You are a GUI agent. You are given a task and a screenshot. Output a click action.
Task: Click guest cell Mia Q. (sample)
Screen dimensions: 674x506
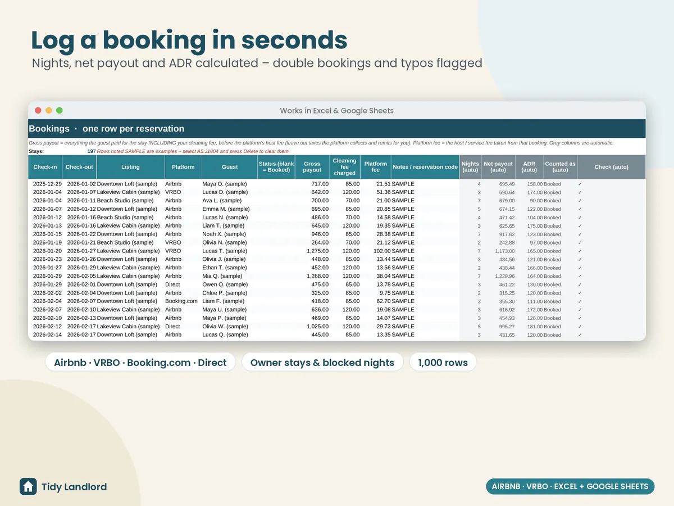pyautogui.click(x=222, y=276)
